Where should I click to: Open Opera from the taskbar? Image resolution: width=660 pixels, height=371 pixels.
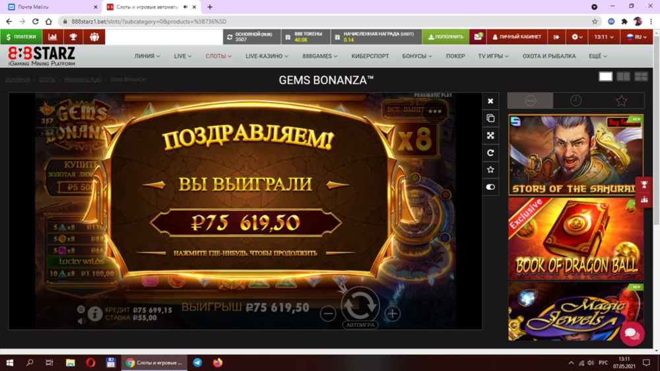point(90,362)
